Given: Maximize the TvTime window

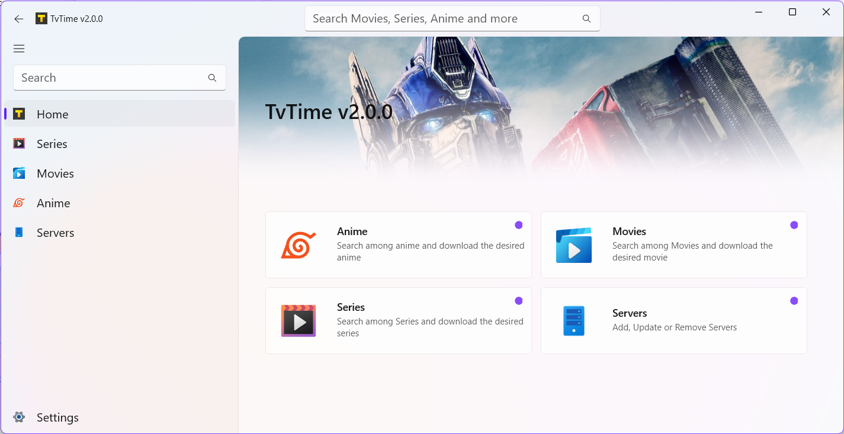Looking at the screenshot, I should (x=792, y=12).
